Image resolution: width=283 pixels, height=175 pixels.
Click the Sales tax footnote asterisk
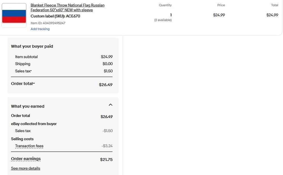tap(31, 71)
